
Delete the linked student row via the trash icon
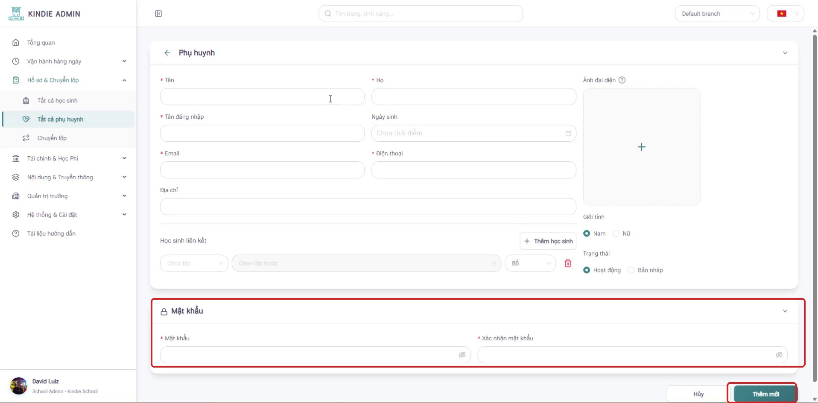coord(568,263)
